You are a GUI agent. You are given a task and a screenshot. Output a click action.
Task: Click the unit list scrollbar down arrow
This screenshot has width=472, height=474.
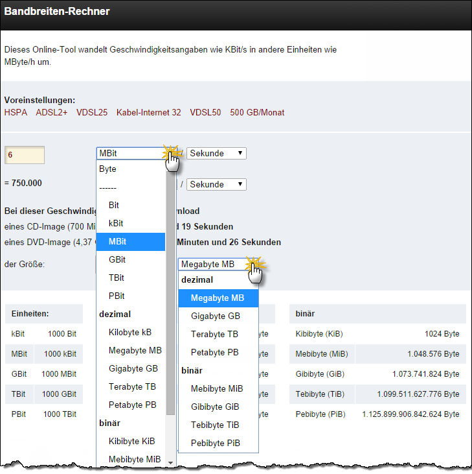click(170, 463)
